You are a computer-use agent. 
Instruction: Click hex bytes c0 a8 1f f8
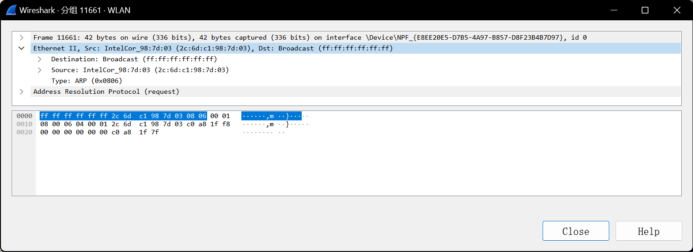(x=208, y=124)
